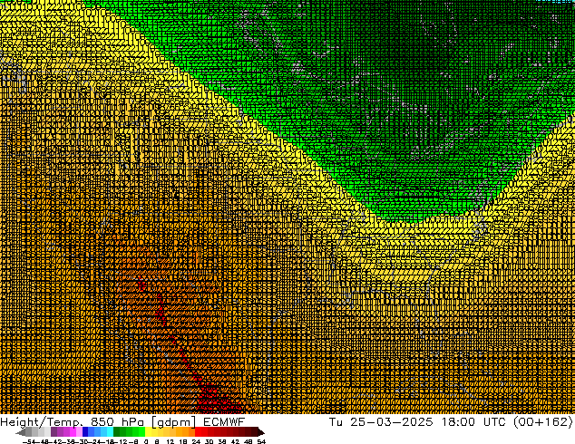The height and width of the screenshot is (444, 575).
Task: Click the 'ECMWF' model name label
Action: coord(224,422)
